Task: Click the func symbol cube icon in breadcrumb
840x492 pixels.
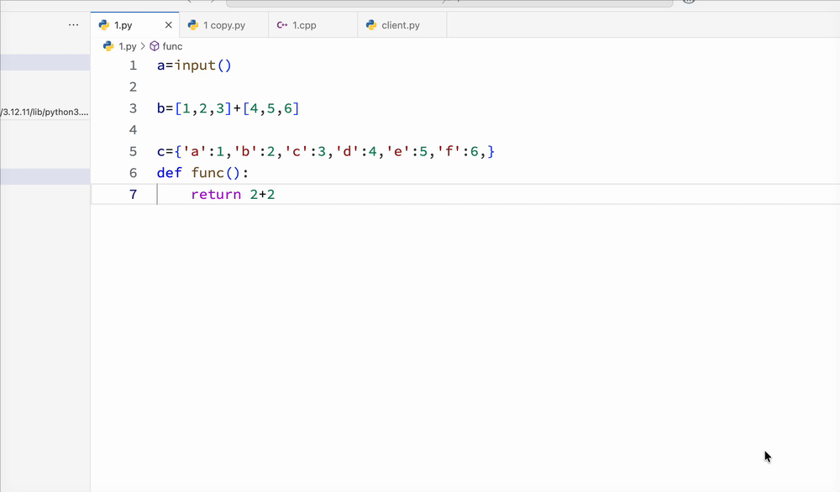Action: tap(155, 47)
